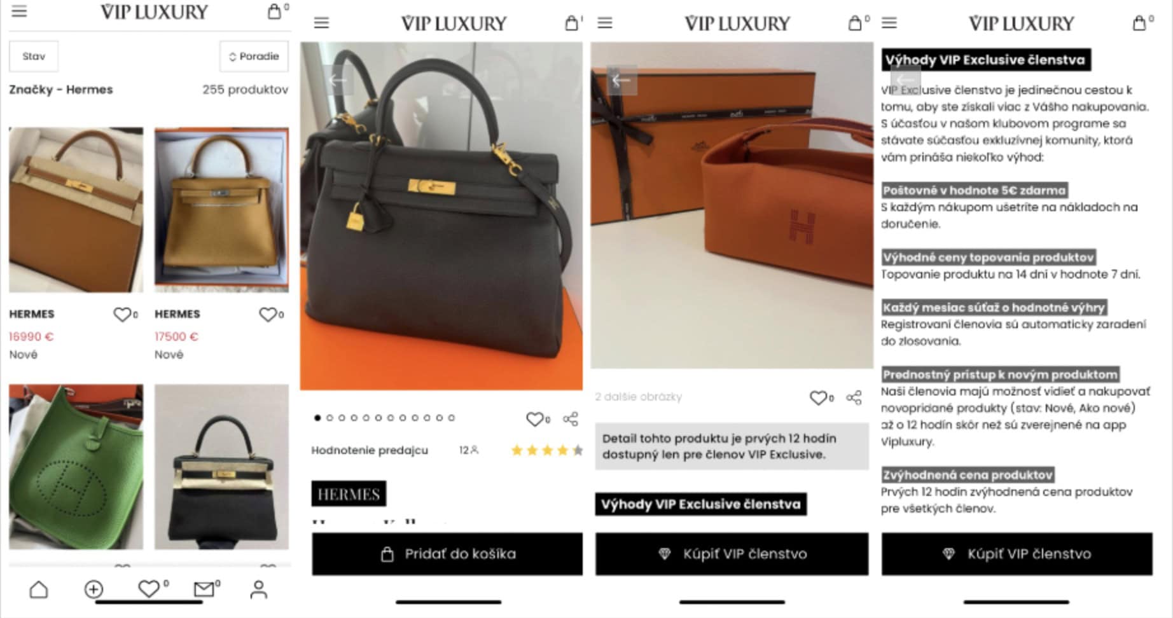Click the HERMES brand label on the product detail
The height and width of the screenshot is (618, 1173).
click(349, 494)
